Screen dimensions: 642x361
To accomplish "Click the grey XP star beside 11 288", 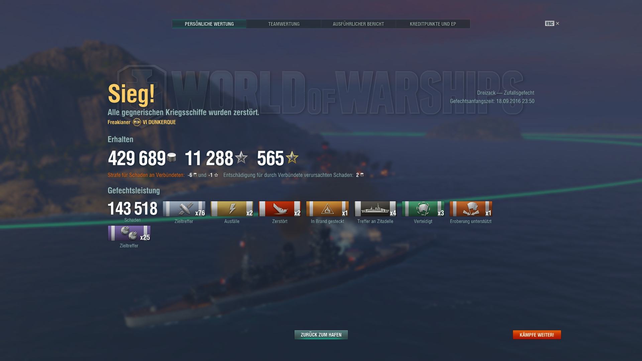I will 241,157.
